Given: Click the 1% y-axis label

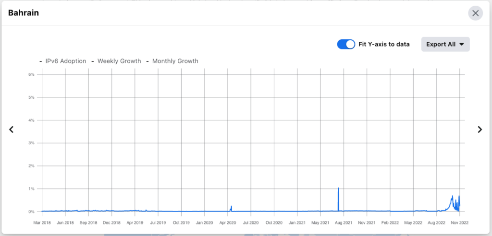Looking at the screenshot, I should (31, 189).
